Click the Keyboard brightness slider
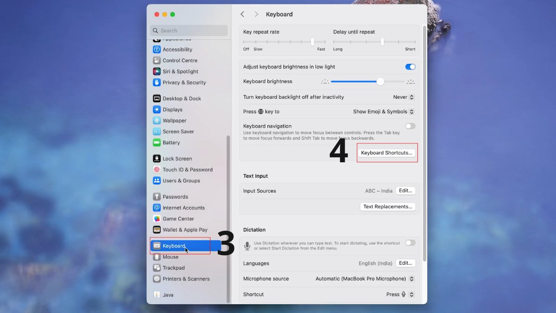This screenshot has width=556, height=313. point(367,82)
